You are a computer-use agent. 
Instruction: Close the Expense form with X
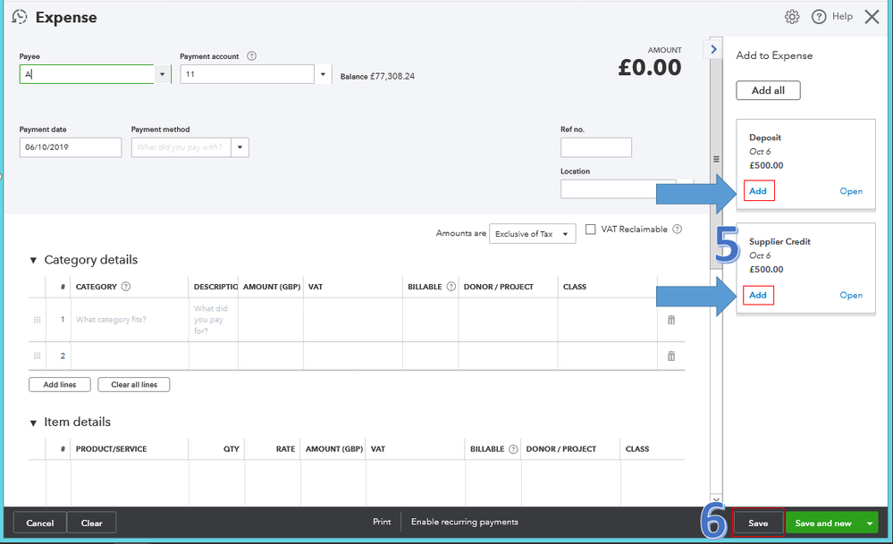[x=872, y=17]
